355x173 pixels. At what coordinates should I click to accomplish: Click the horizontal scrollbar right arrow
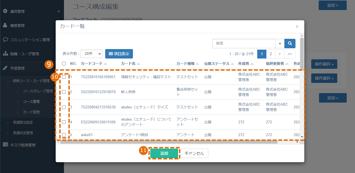pyautogui.click(x=298, y=142)
